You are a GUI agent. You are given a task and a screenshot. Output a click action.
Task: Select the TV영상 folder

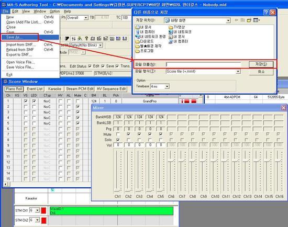click(176, 27)
